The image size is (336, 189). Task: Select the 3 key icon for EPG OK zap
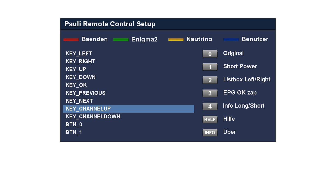210,93
